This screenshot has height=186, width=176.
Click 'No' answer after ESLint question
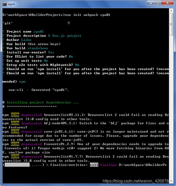[71, 57]
